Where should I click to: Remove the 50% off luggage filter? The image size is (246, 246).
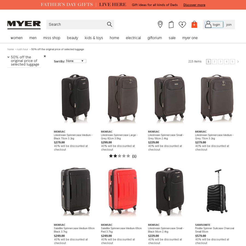tap(45, 56)
